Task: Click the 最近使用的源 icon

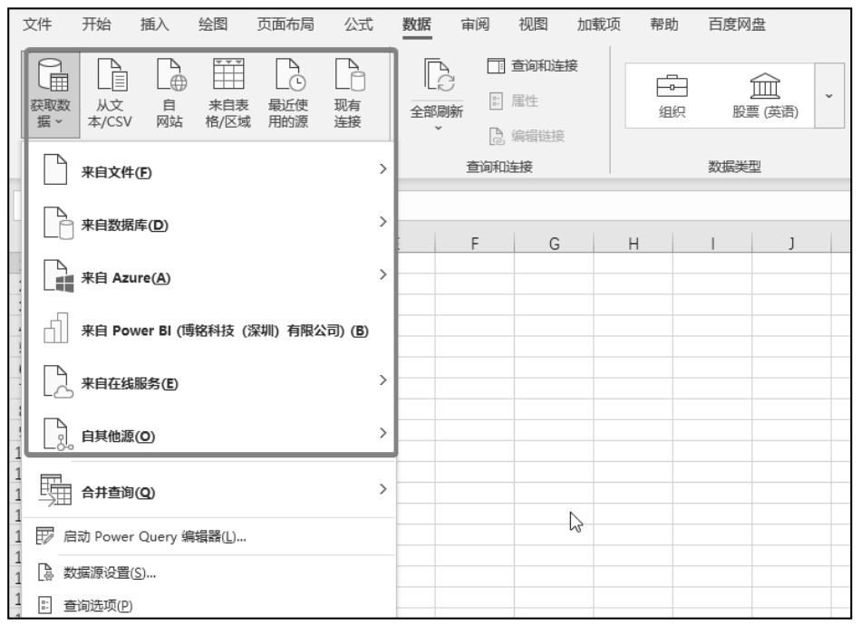Action: click(x=290, y=74)
